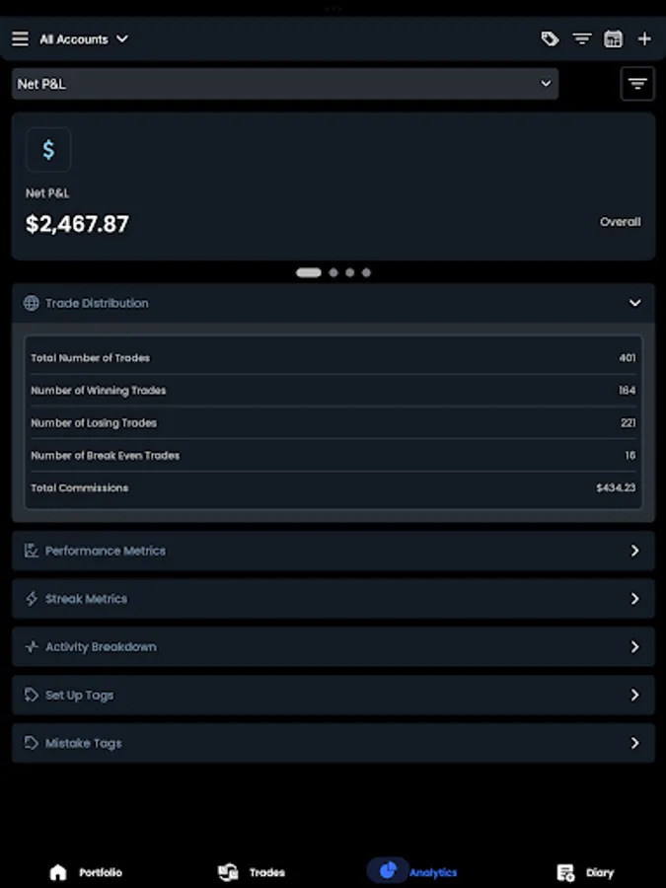Viewport: 666px width, 888px height.
Task: Collapse the Trade Distribution section
Action: (x=635, y=303)
